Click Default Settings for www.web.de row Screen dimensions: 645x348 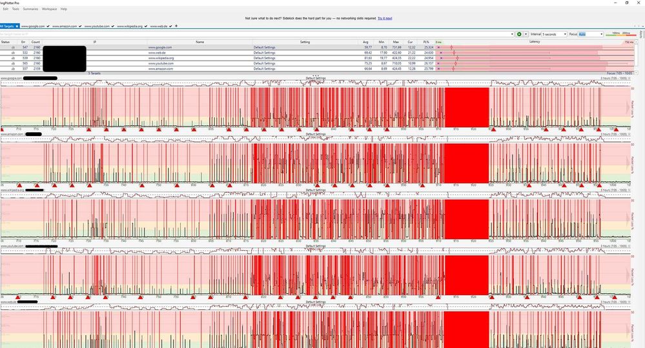(x=264, y=53)
